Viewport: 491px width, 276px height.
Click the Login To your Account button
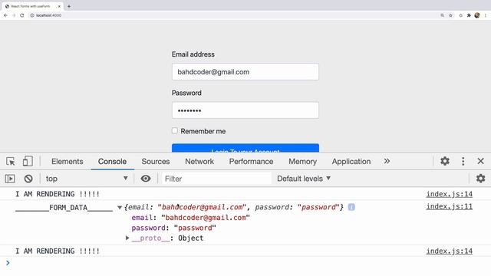tap(245, 148)
